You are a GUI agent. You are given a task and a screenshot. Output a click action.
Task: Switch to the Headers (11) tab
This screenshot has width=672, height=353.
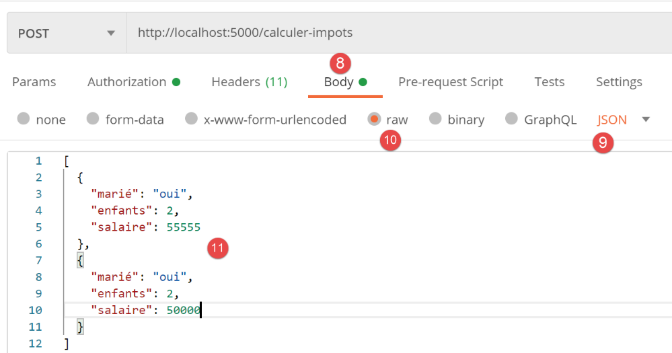click(249, 82)
